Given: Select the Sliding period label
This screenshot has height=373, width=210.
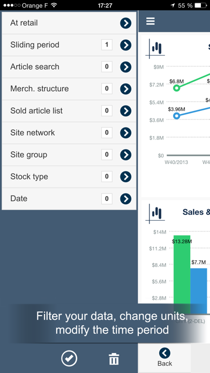Looking at the screenshot, I should [x=35, y=44].
